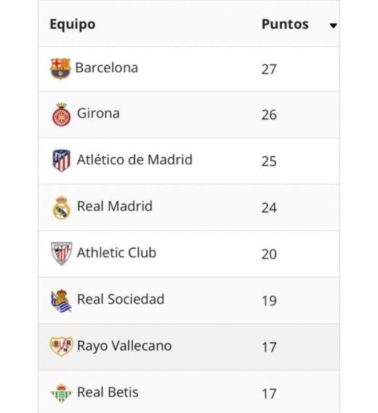
Task: Click the Barcelona club crest
Action: (x=60, y=68)
